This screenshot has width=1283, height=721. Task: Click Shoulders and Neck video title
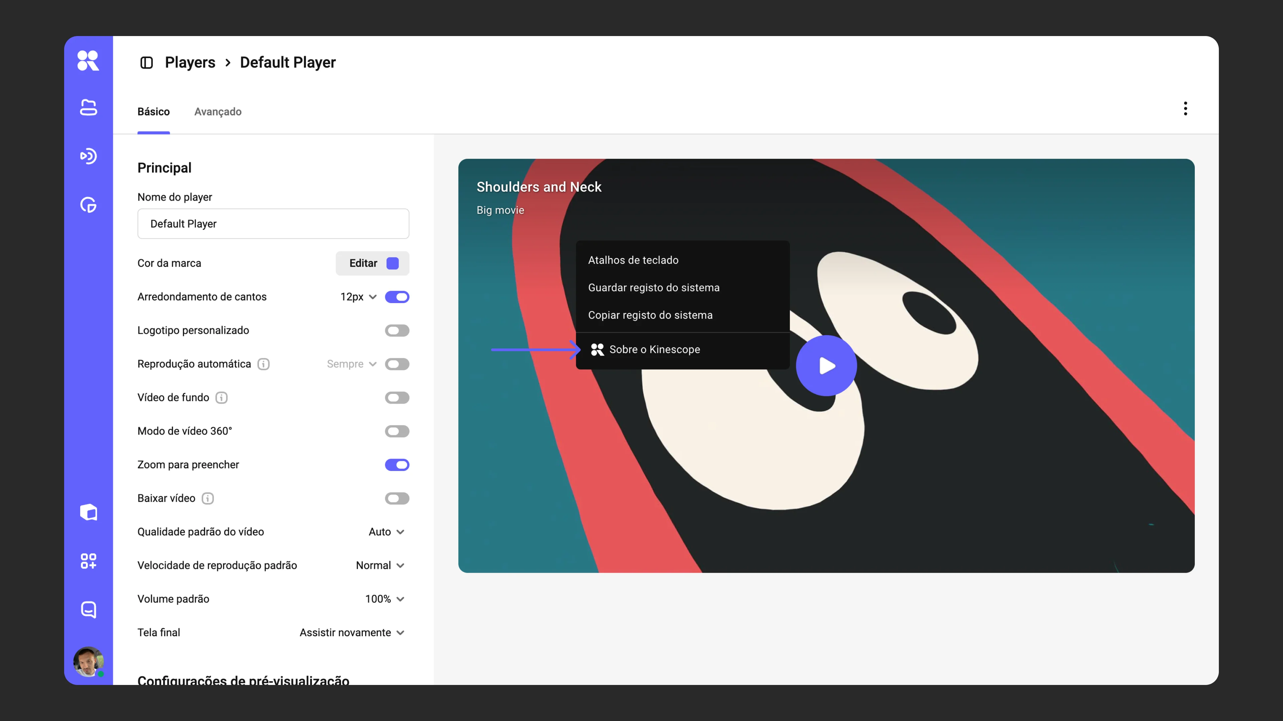tap(539, 187)
